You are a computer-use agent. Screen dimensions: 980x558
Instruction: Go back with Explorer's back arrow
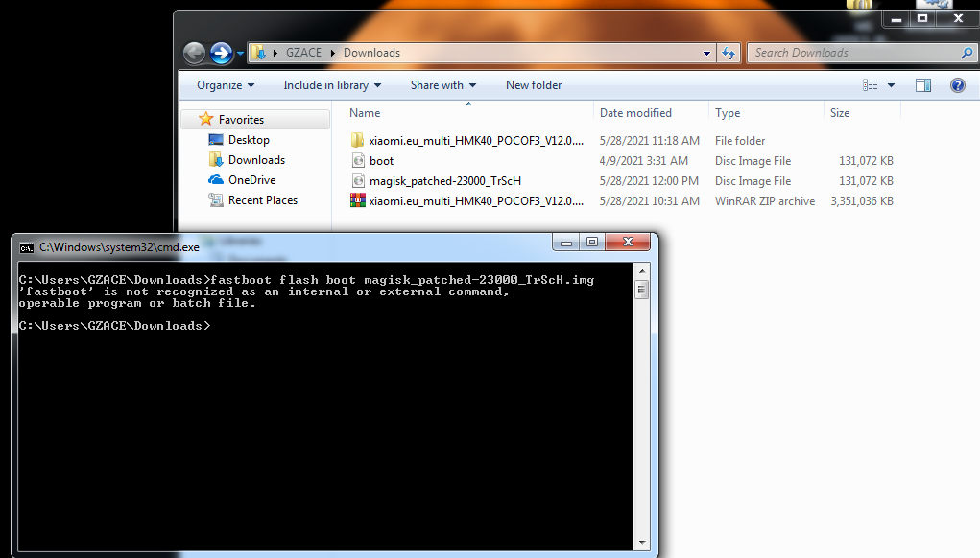tap(195, 53)
